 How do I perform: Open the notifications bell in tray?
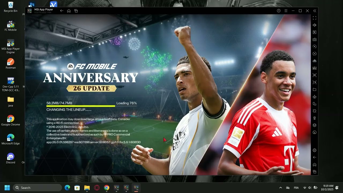(x=337, y=188)
